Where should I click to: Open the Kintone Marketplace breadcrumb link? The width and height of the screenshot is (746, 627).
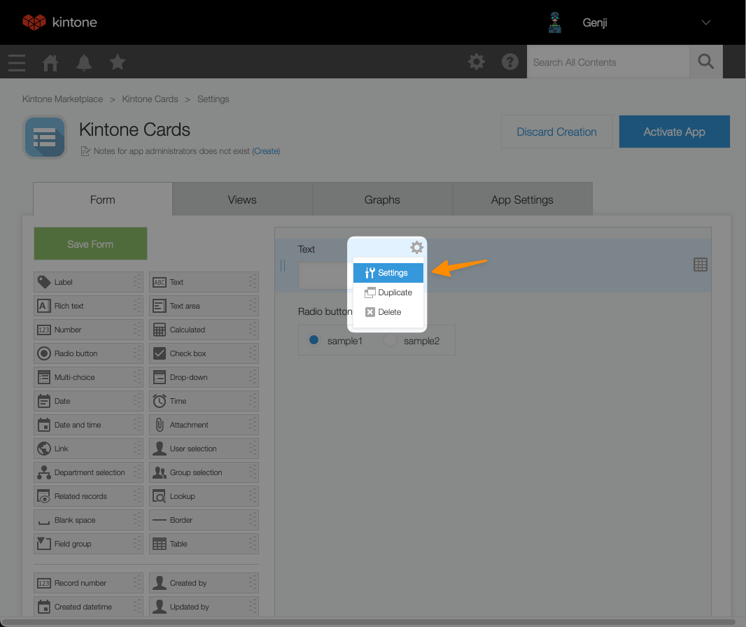[62, 99]
